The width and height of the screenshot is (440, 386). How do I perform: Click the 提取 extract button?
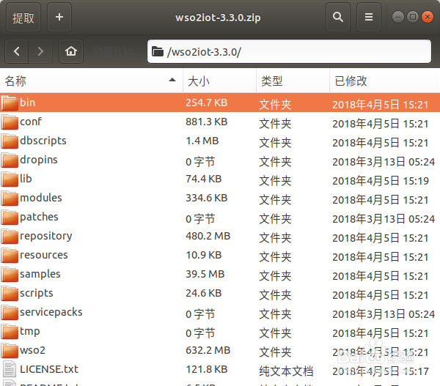tap(23, 18)
